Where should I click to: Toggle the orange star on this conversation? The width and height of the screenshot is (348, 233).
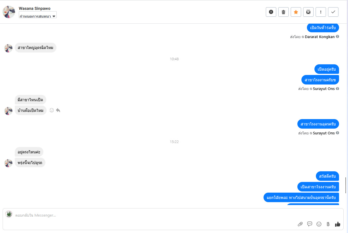[x=296, y=12]
